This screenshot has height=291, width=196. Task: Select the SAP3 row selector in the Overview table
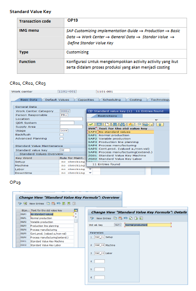[18, 226]
